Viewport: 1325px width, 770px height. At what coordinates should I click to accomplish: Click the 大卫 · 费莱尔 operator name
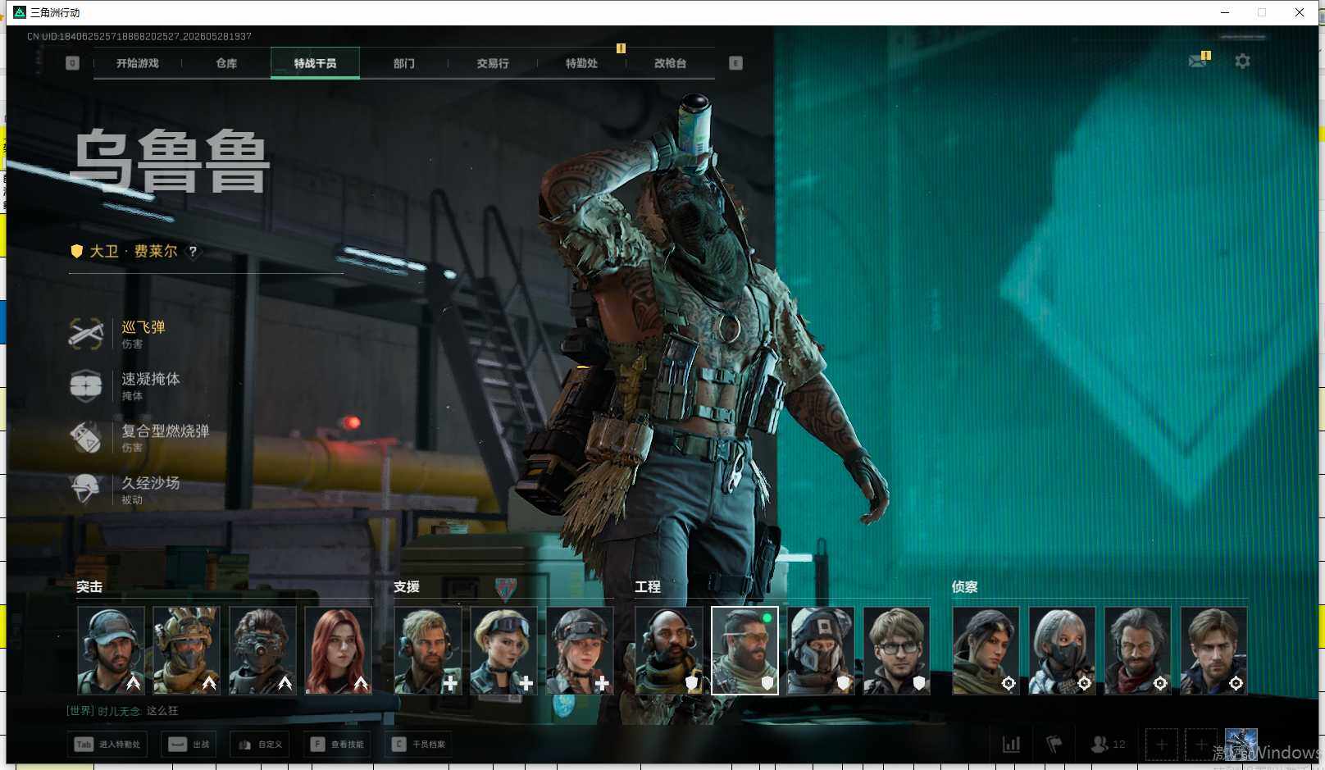(x=133, y=252)
